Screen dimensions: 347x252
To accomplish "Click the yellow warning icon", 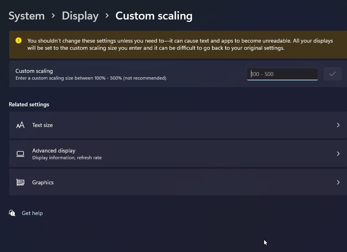I will 19,41.
